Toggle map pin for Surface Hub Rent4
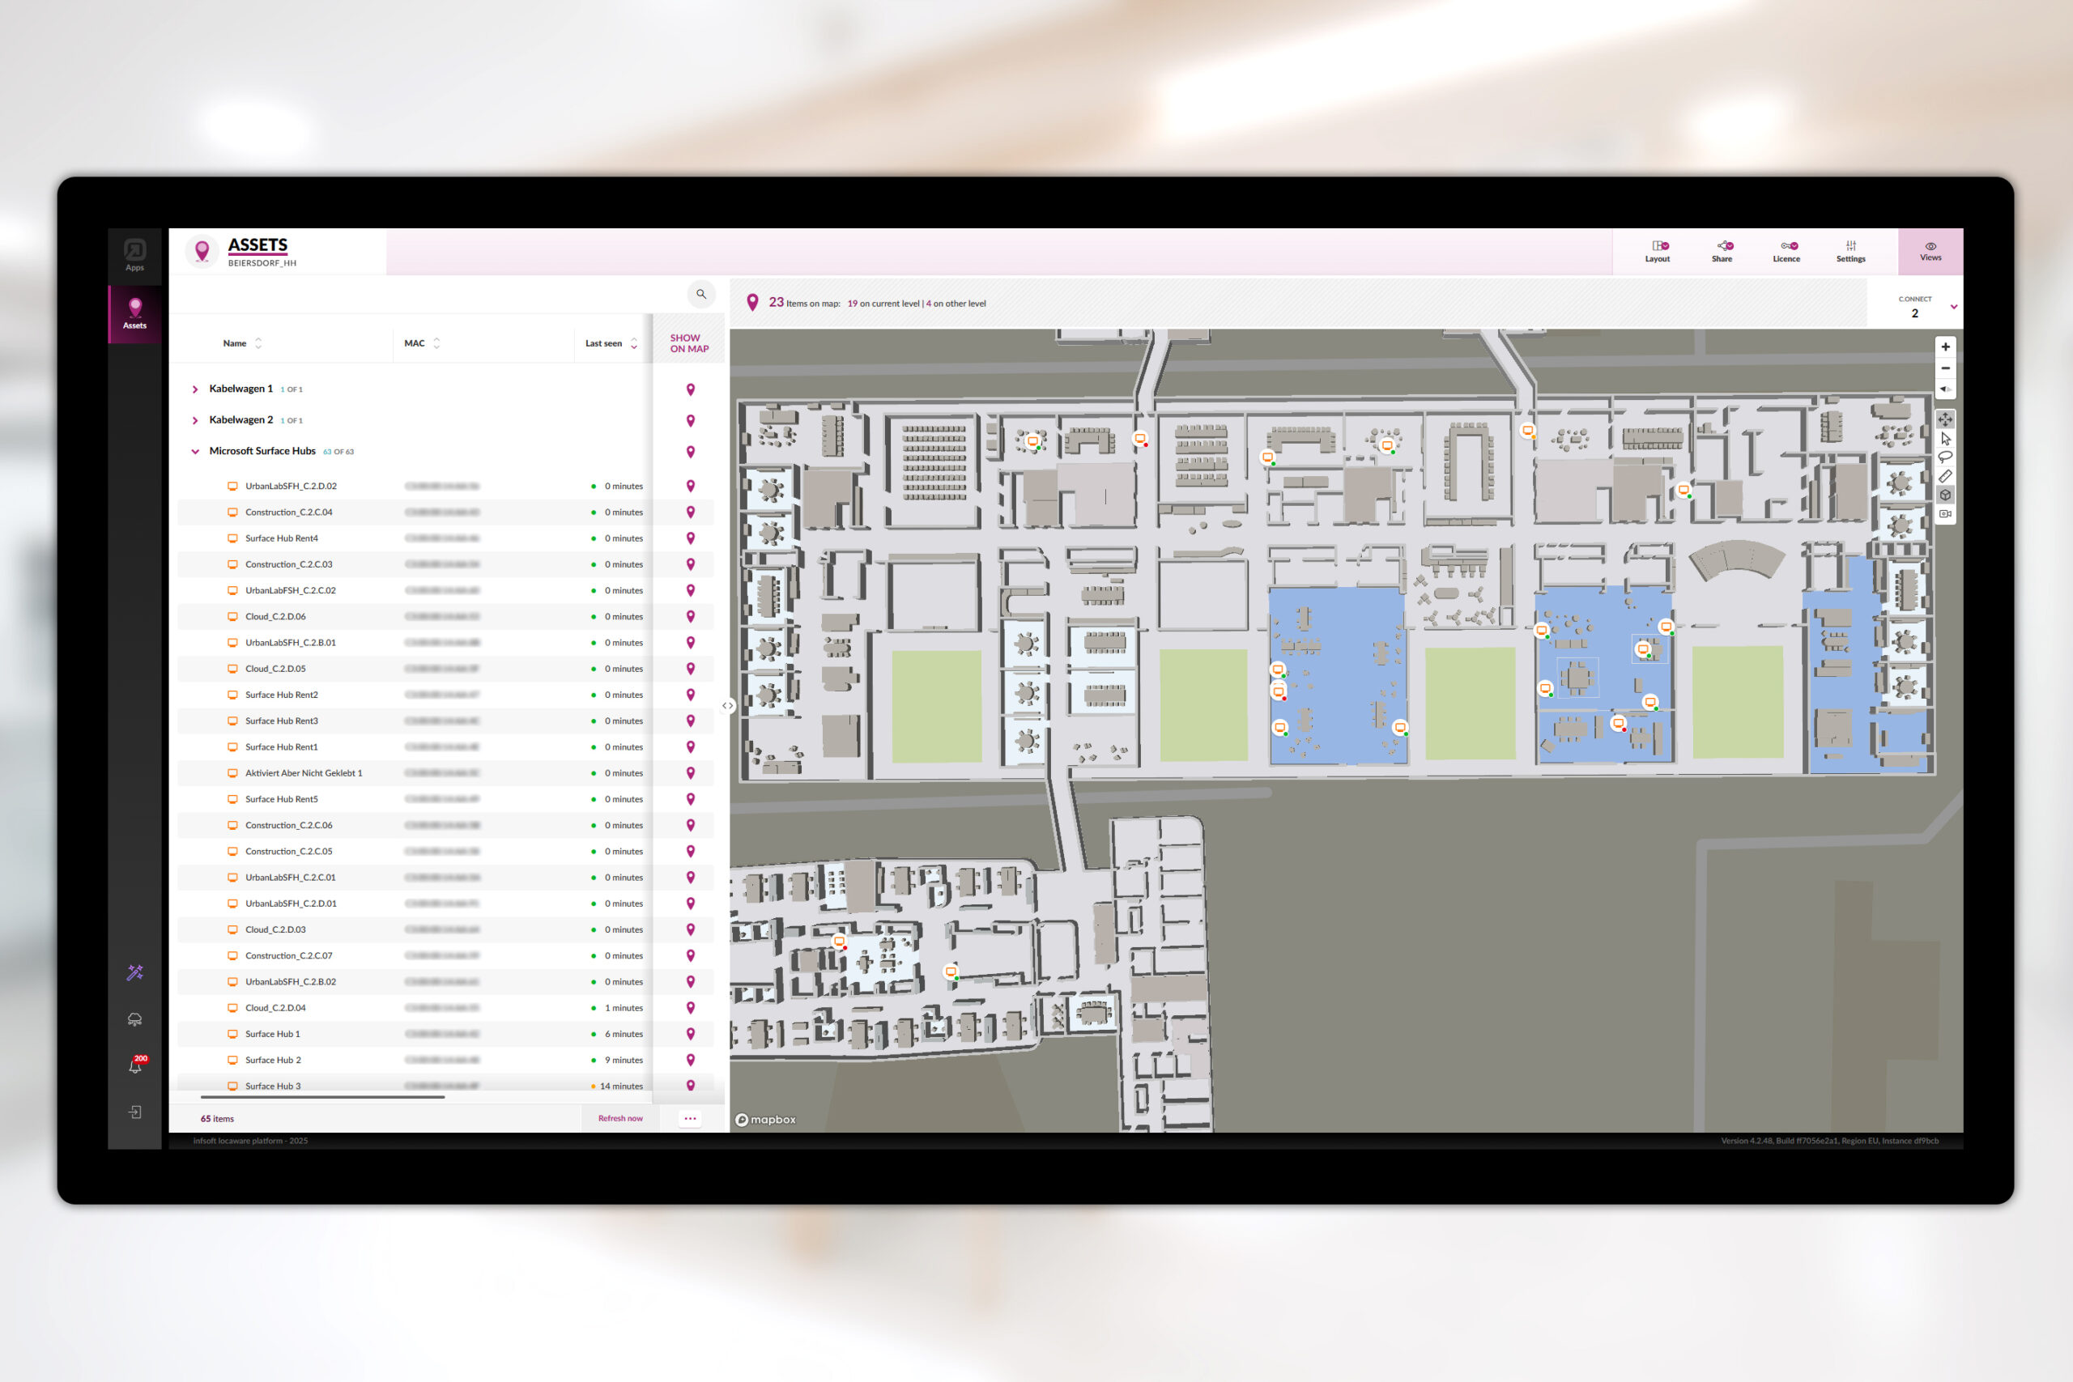 point(690,538)
